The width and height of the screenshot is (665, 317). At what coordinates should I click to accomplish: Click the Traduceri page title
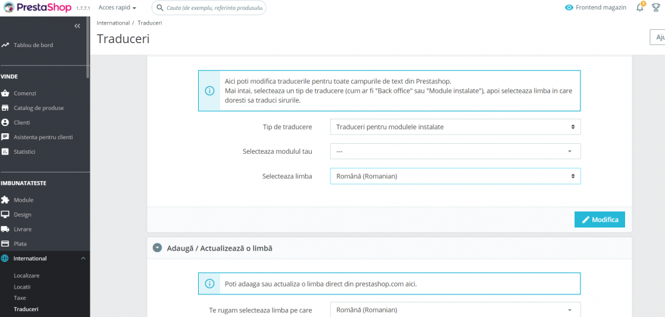(123, 39)
